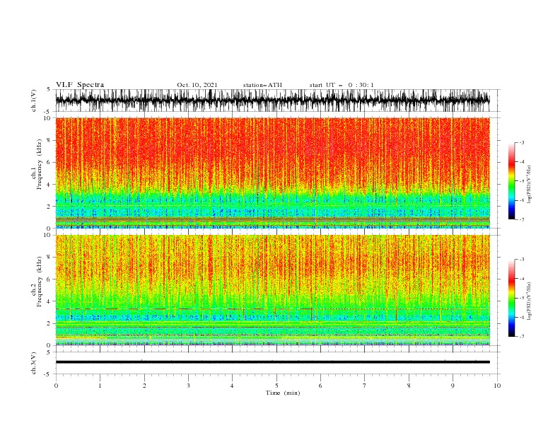Click the log(PSD) label beside ch.2 color bar
The width and height of the screenshot is (560, 433).
pos(530,301)
